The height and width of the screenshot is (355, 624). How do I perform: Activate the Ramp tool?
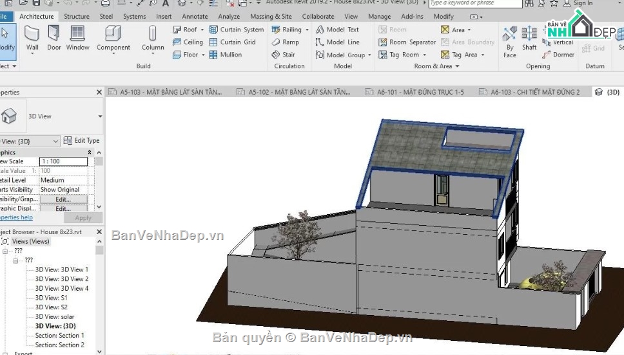pos(286,42)
